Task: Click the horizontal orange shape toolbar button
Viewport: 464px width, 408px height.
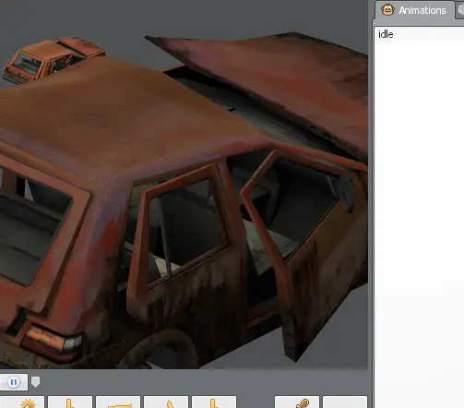Action: pos(118,403)
